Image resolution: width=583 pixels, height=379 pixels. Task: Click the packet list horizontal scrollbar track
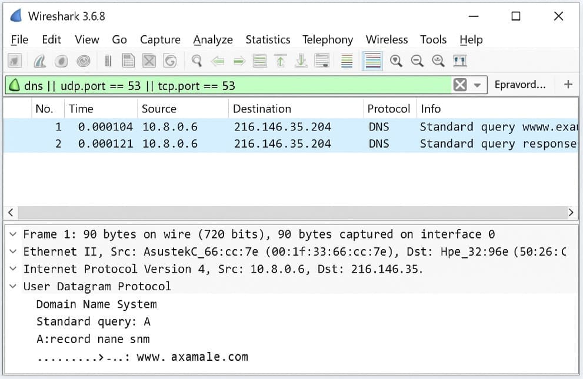coord(292,212)
